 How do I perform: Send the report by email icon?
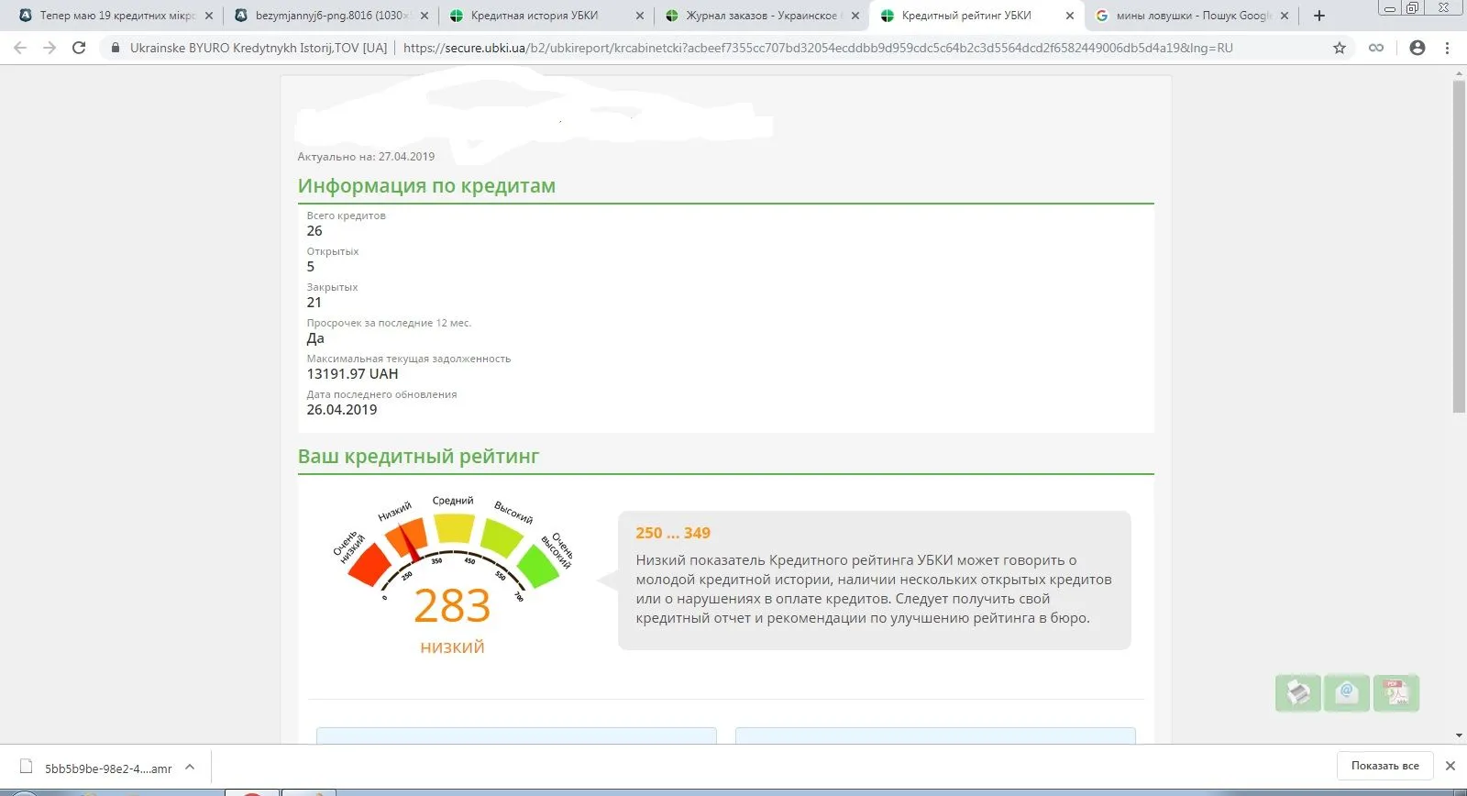[x=1346, y=692]
